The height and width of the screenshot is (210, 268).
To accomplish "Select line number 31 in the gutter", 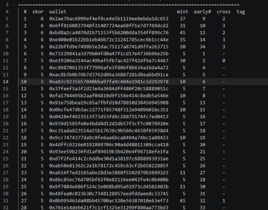I will pos(6,201).
